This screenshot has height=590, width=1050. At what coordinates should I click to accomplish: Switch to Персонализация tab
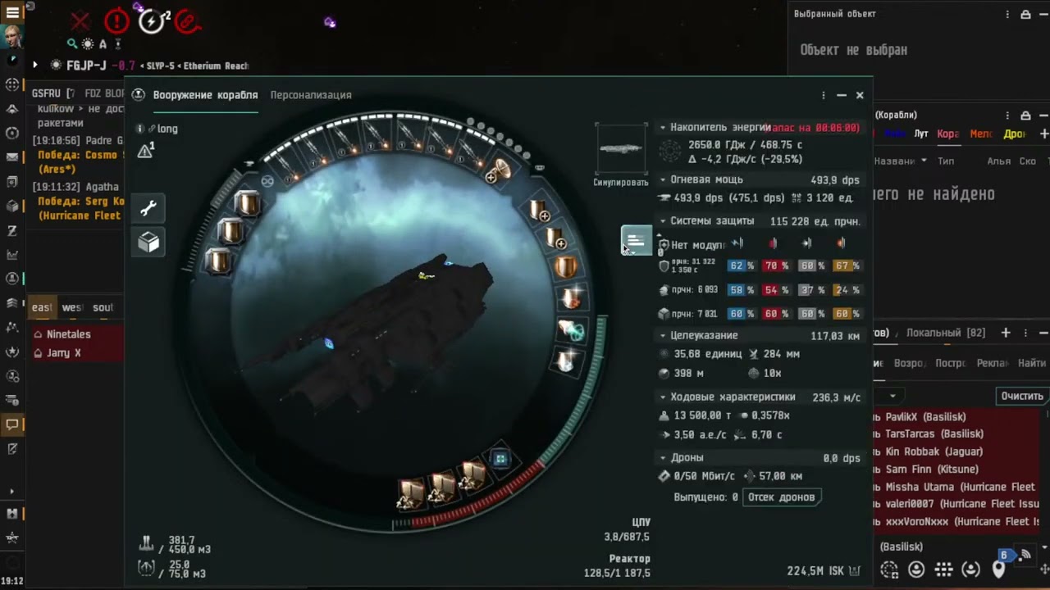311,95
